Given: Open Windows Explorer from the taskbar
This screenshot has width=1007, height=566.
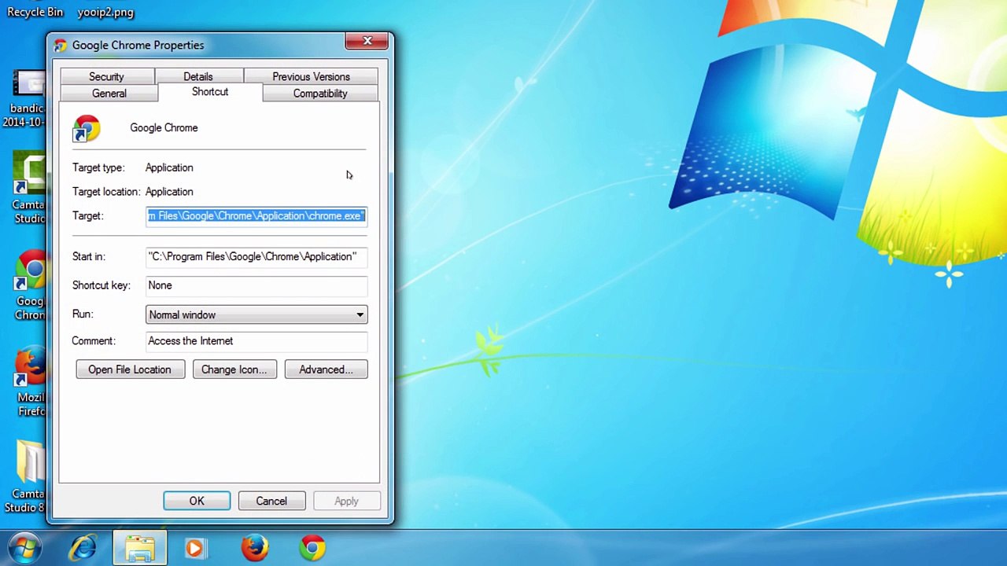Looking at the screenshot, I should click(140, 547).
